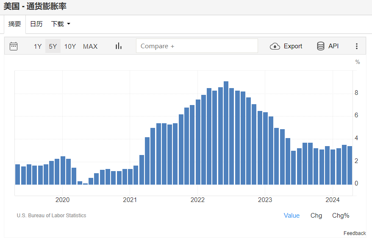The height and width of the screenshot is (238, 372).
Task: Open the 摘要 tab
Action: click(x=15, y=24)
